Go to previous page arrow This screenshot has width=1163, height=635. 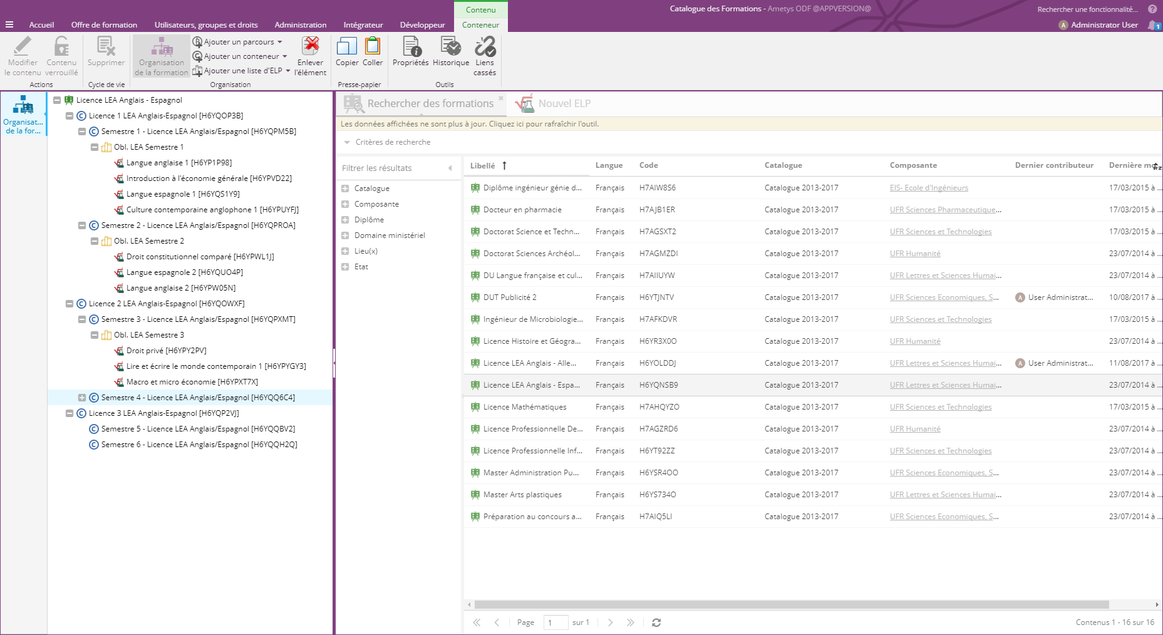[497, 622]
